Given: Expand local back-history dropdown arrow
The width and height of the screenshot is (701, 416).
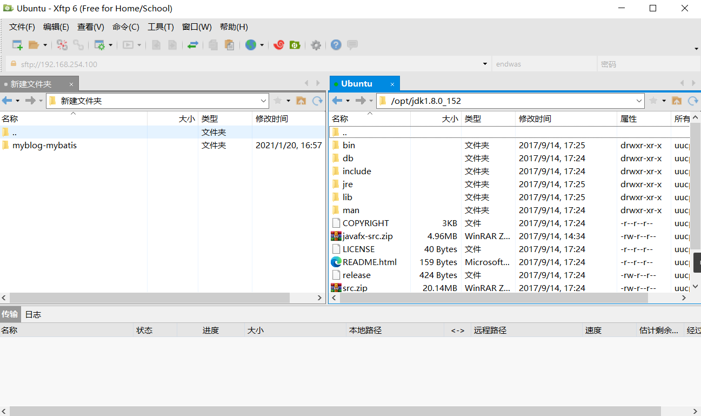Looking at the screenshot, I should pyautogui.click(x=17, y=101).
